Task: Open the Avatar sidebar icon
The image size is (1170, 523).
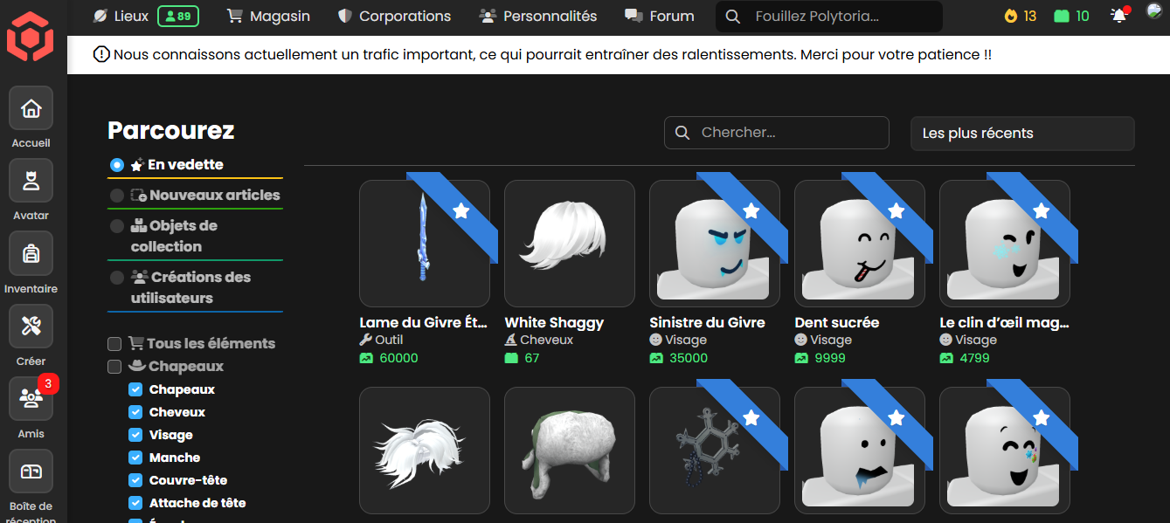Action: 31,182
